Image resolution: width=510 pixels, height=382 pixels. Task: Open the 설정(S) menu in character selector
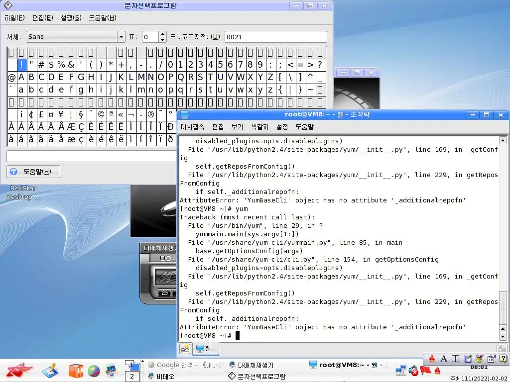[x=71, y=18]
